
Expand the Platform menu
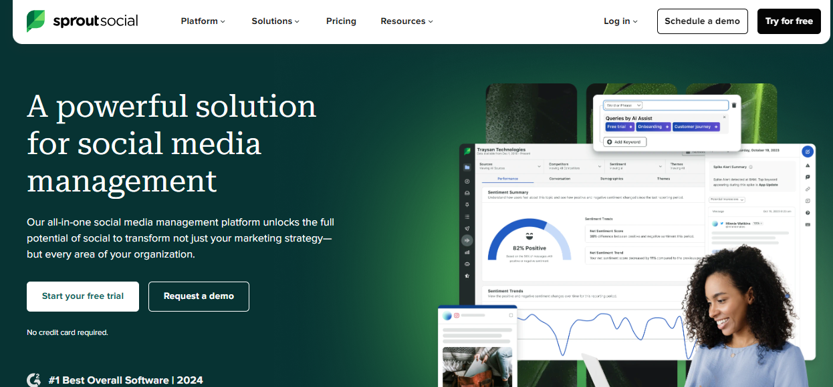(203, 21)
